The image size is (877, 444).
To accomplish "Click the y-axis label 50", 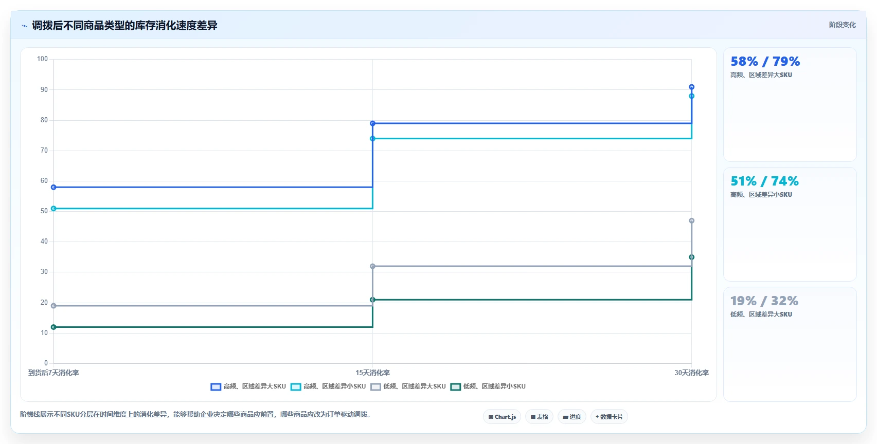I will (x=44, y=211).
